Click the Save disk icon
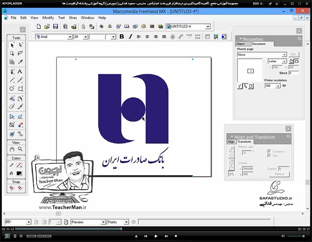 (55, 26)
